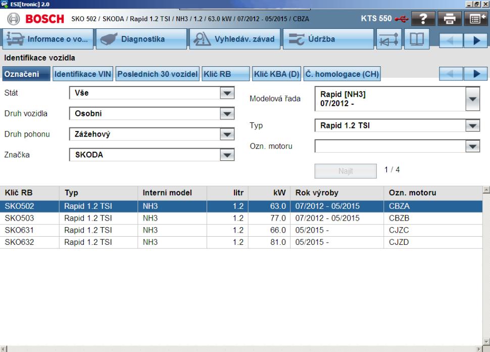Expand the Ozn. motoru dropdown

(472, 146)
